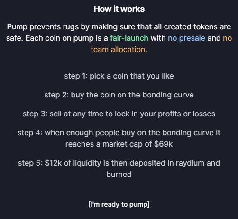The image size is (238, 219).
Task: Click the "I'm ready to pump" button
Action: tap(119, 204)
